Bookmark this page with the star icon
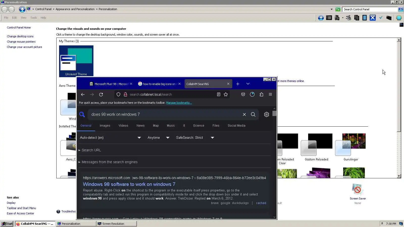The height and width of the screenshot is (227, 404). coord(226,94)
